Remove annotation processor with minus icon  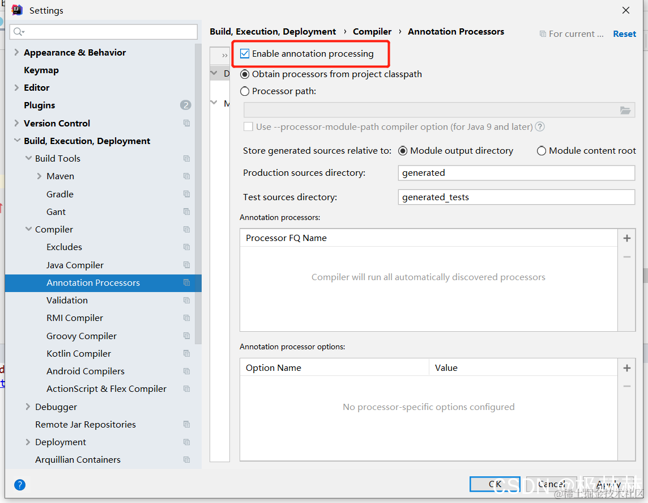click(627, 257)
